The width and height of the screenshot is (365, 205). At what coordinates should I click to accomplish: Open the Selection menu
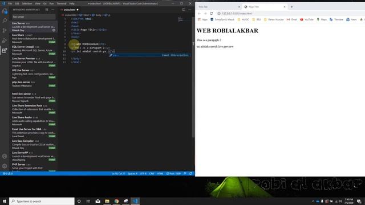pyautogui.click(x=27, y=3)
